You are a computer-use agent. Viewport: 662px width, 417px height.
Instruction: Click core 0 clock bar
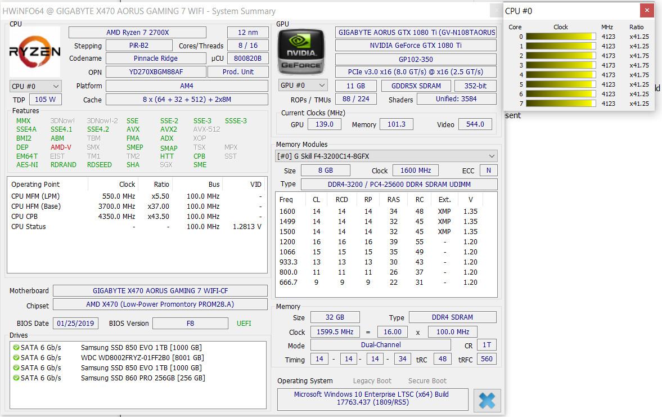click(561, 37)
